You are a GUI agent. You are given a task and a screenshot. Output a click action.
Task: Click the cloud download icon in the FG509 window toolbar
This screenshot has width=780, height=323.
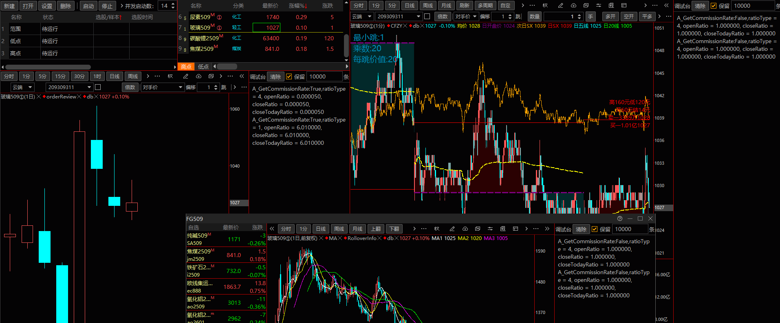click(x=465, y=229)
